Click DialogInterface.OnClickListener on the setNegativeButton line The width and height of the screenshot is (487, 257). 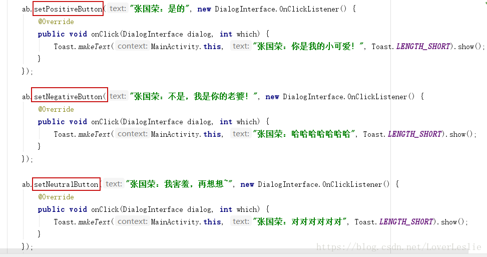click(345, 97)
